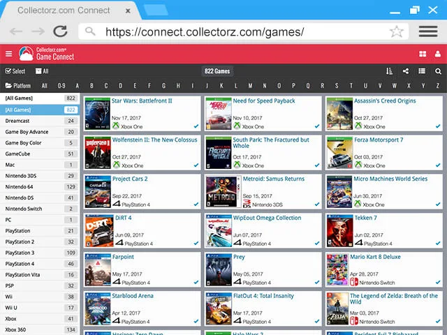Image resolution: width=447 pixels, height=335 pixels.
Task: Open the browser menu hamburger icon
Action: 428,31
